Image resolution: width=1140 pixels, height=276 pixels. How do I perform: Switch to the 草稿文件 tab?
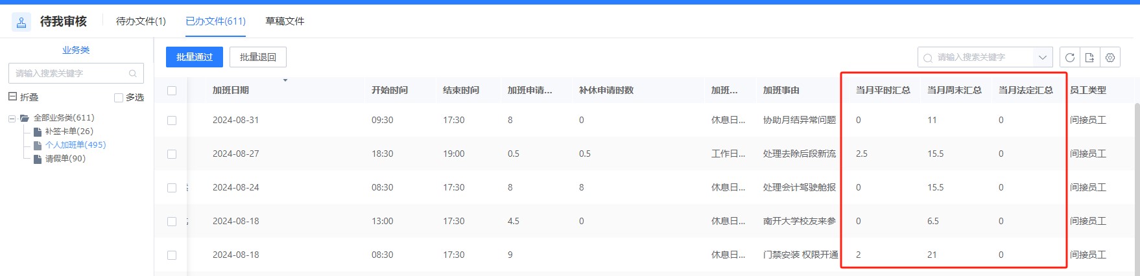click(x=285, y=21)
